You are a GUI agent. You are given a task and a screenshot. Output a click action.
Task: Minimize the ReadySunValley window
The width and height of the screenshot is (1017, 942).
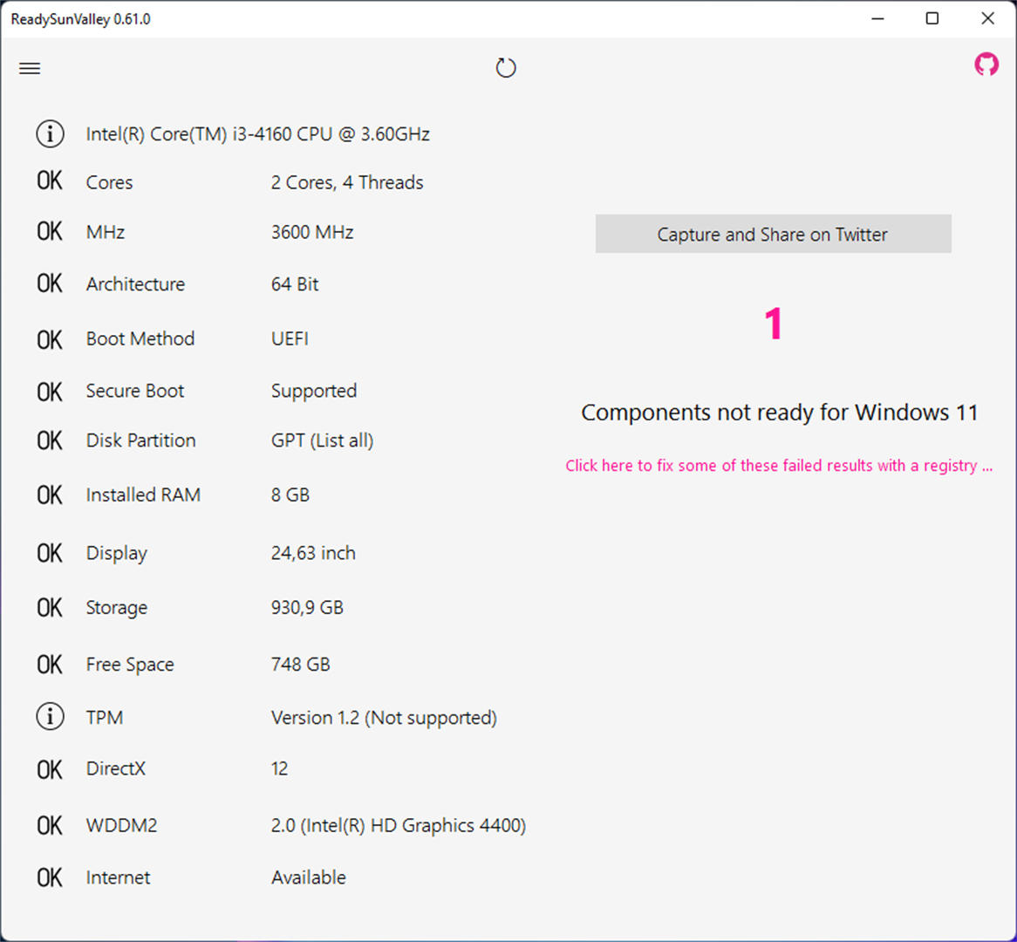point(877,19)
